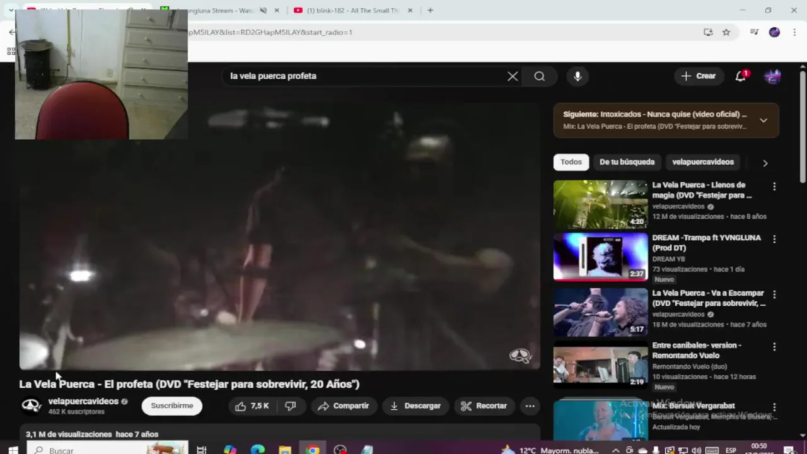Launch Microsoft Edge from taskbar
The width and height of the screenshot is (807, 454).
pyautogui.click(x=257, y=450)
